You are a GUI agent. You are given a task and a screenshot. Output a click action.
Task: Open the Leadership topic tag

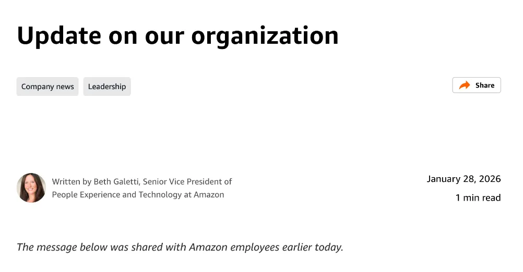pyautogui.click(x=107, y=86)
